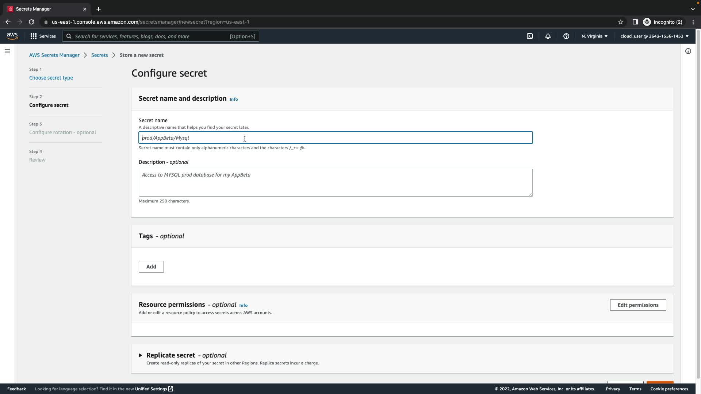This screenshot has width=701, height=394.
Task: Focus the Description text area
Action: pos(335,182)
